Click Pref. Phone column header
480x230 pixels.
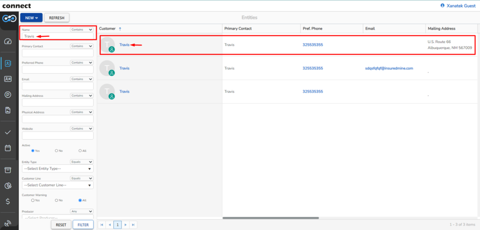[313, 29]
